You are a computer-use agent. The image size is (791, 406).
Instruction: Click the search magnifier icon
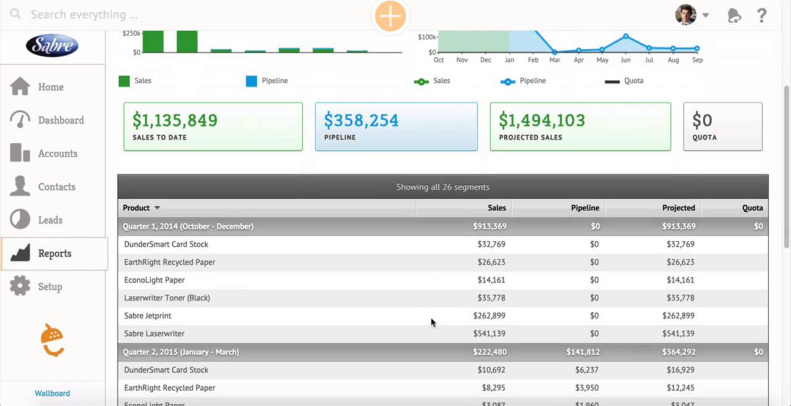click(x=15, y=14)
